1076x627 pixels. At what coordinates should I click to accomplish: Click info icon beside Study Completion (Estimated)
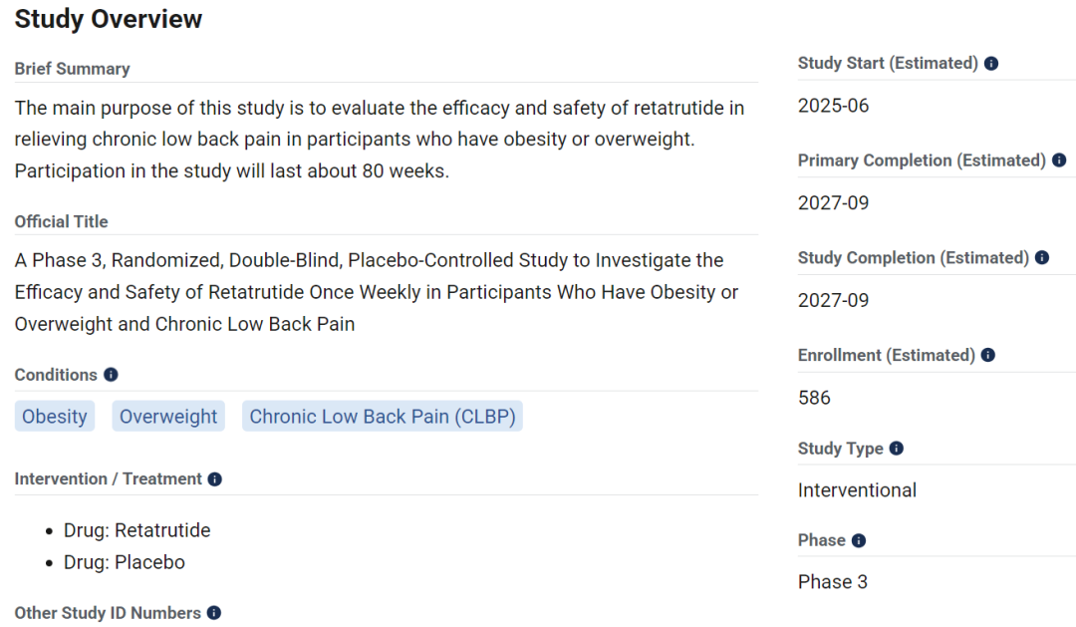click(x=1042, y=257)
